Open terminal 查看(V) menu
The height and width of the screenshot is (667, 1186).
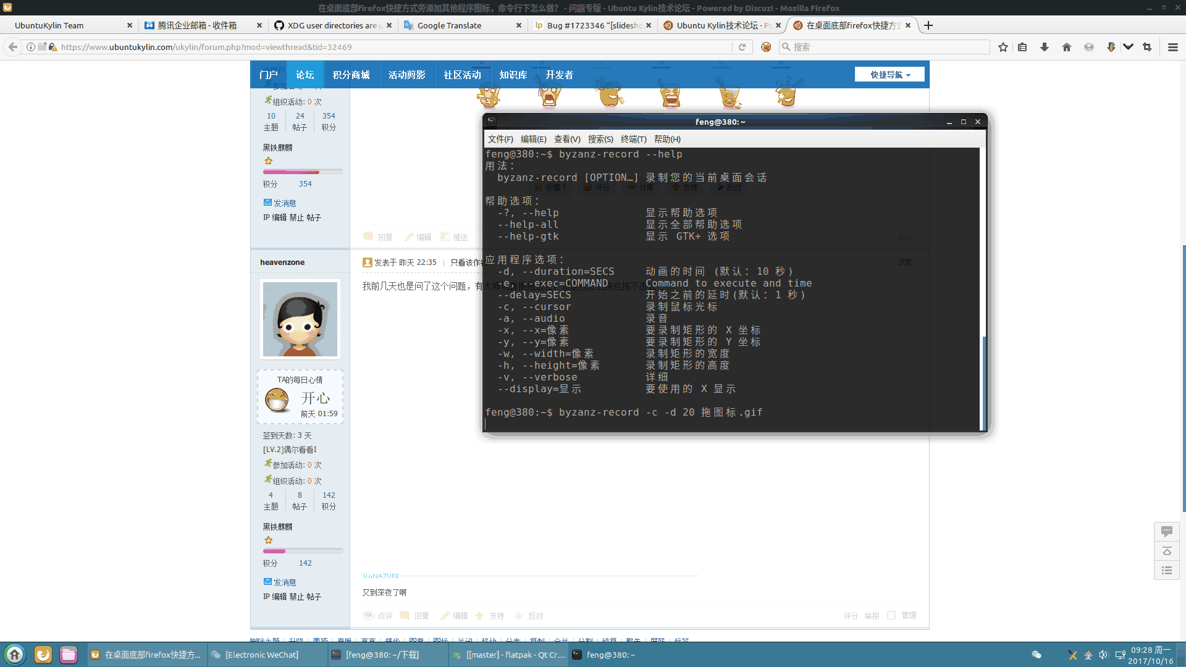pyautogui.click(x=567, y=139)
